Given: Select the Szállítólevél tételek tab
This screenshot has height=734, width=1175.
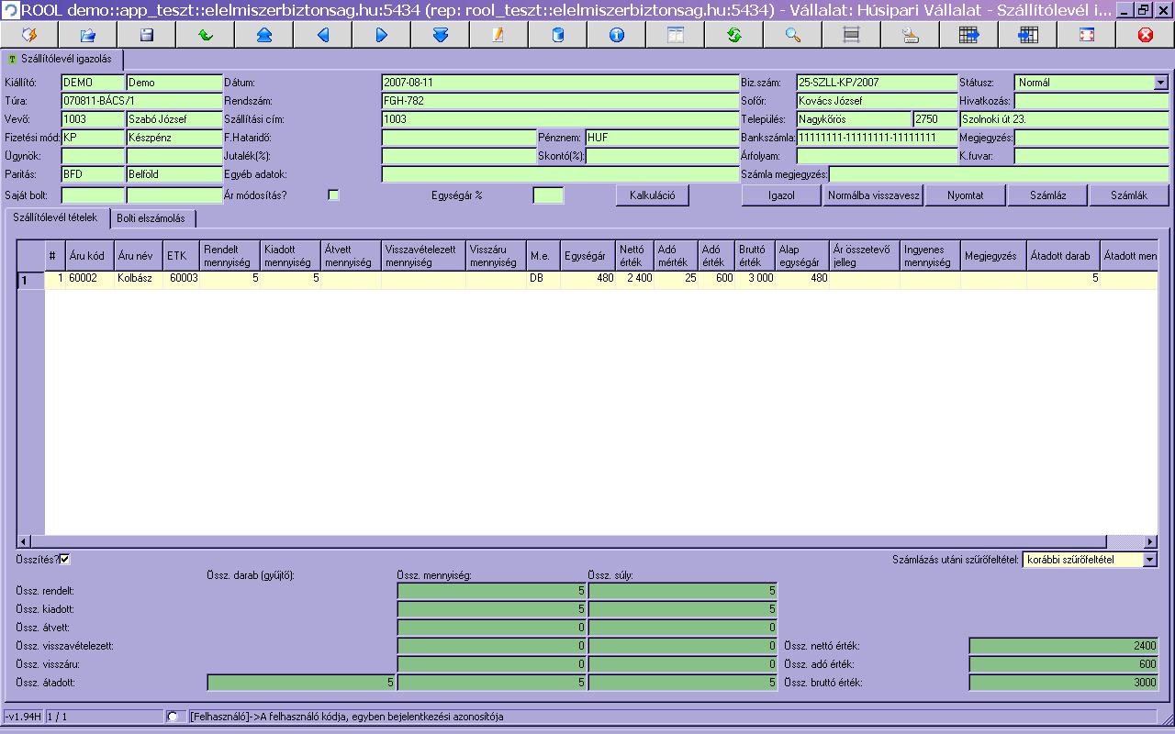Looking at the screenshot, I should [x=55, y=217].
